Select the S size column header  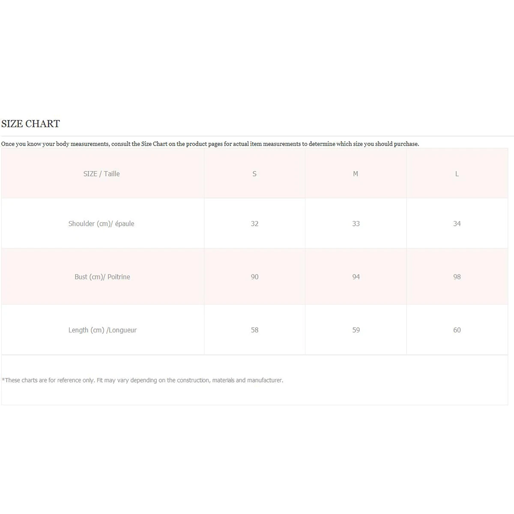[254, 174]
